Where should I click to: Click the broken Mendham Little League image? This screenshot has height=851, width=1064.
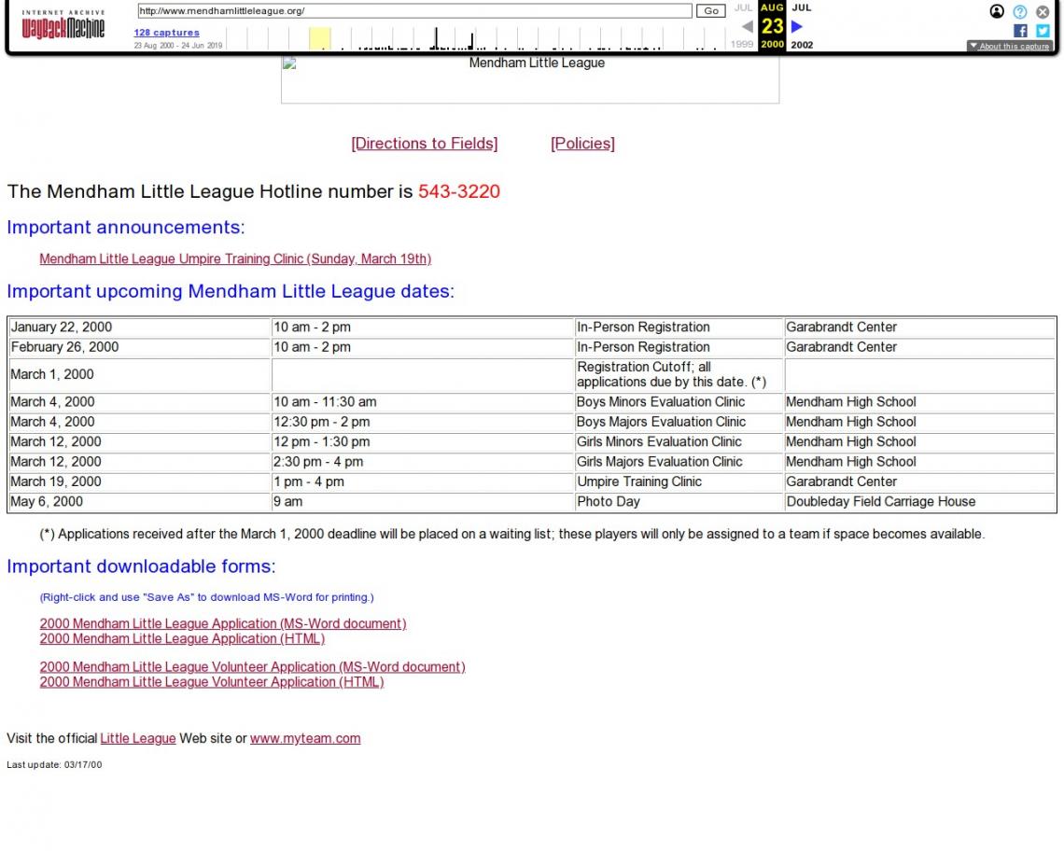(530, 79)
